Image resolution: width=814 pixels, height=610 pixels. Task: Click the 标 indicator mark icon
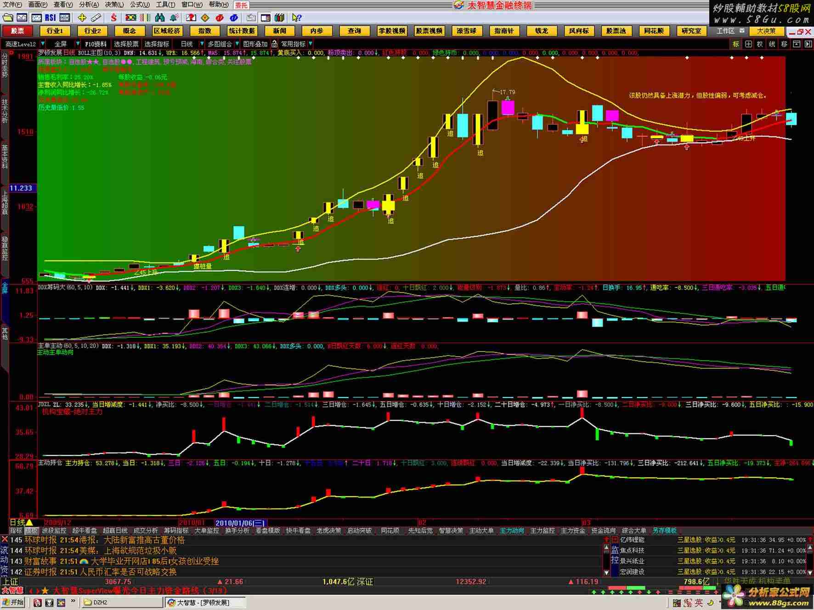tap(736, 44)
